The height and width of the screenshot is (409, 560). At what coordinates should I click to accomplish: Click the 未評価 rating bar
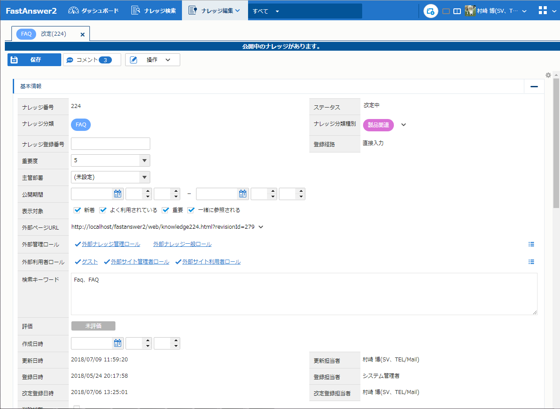pos(93,326)
